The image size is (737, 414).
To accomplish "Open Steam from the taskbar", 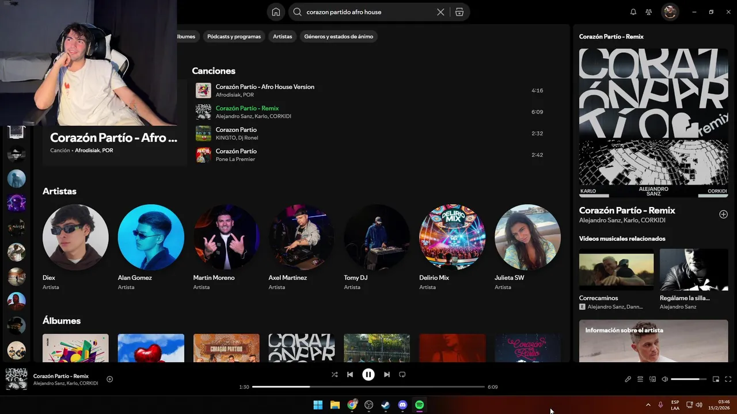I will point(386,405).
